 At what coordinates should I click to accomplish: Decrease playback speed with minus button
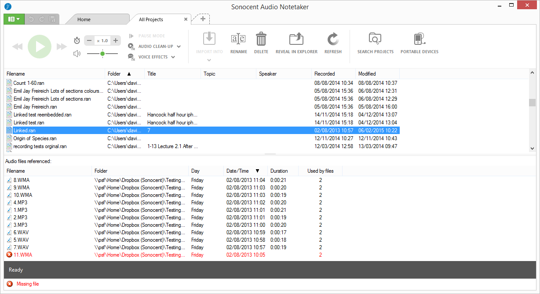[89, 40]
